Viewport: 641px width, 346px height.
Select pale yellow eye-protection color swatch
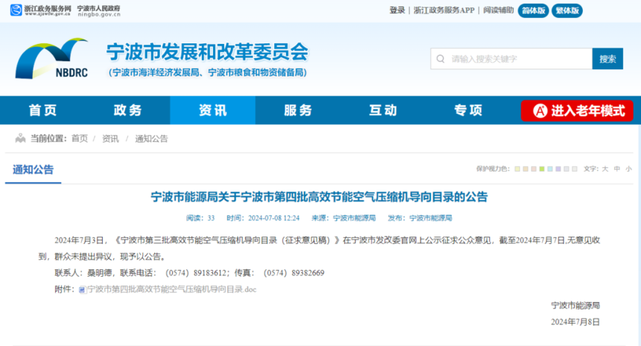point(517,169)
